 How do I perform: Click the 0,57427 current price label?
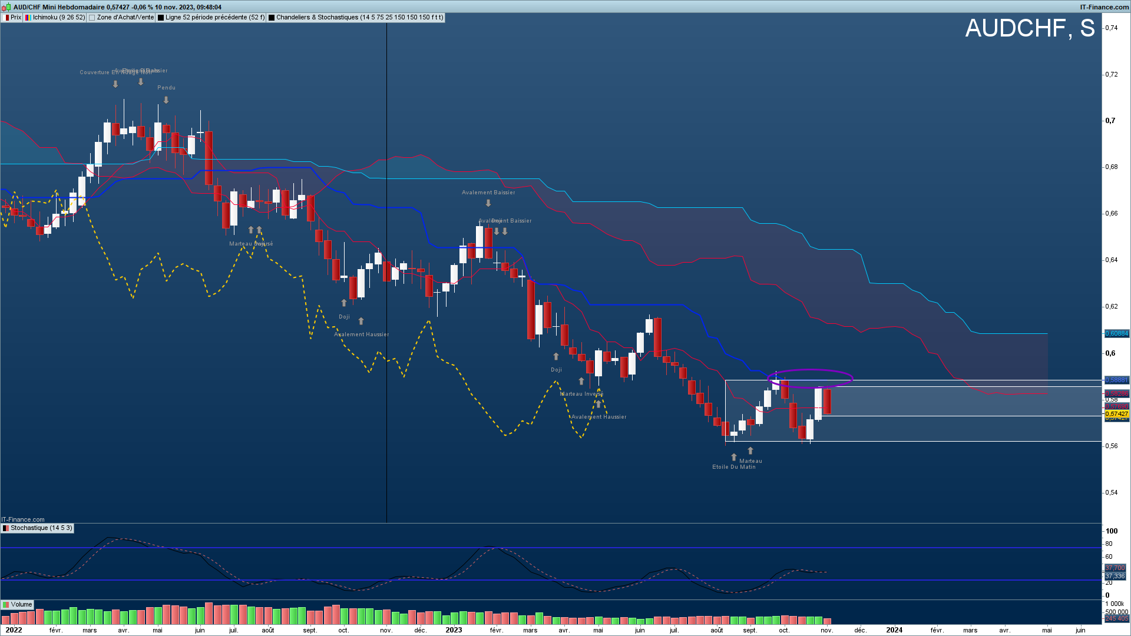click(1116, 414)
